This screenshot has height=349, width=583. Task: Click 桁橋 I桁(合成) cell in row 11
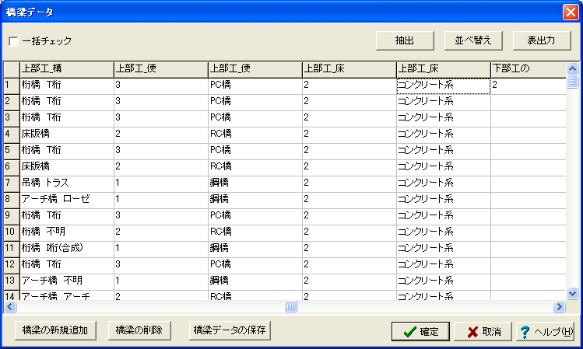point(67,249)
